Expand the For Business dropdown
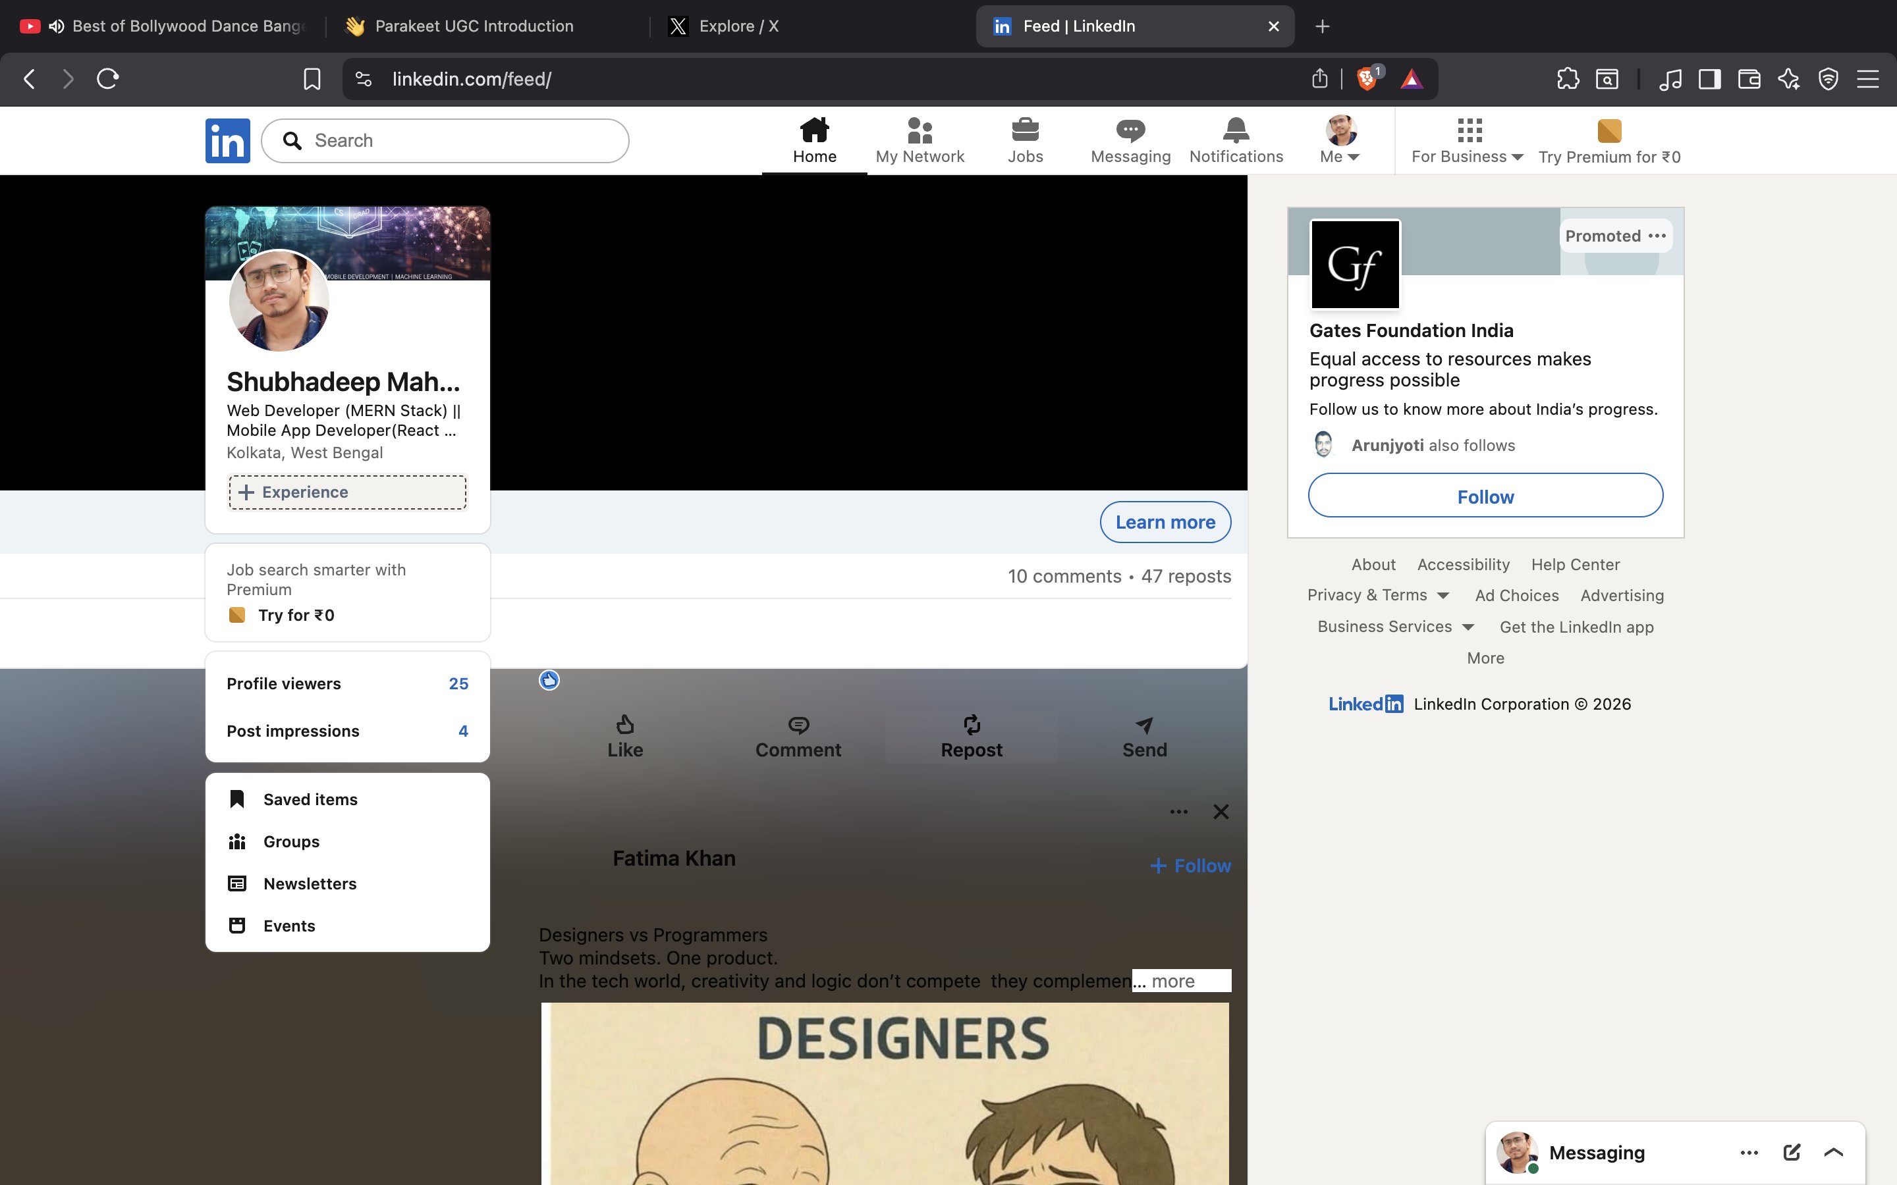 click(x=1467, y=140)
